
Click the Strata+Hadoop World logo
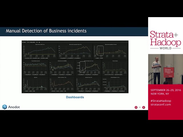point(166,40)
